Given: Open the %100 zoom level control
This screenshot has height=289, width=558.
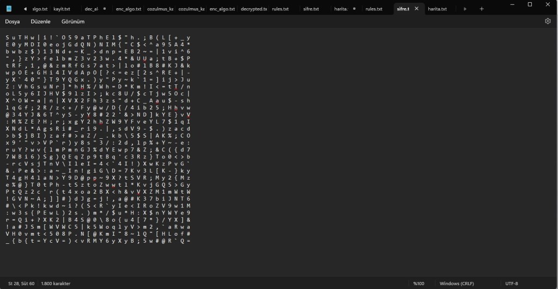Looking at the screenshot, I should (x=418, y=283).
